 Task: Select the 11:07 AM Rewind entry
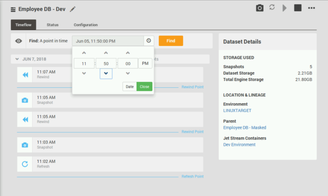[x=110, y=75]
